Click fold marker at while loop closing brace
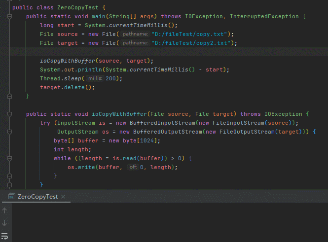This screenshot has width=328, height=242. pyautogui.click(x=9, y=176)
